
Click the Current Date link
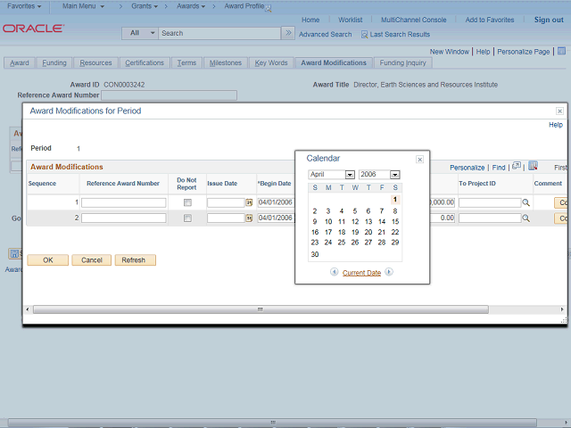click(361, 273)
